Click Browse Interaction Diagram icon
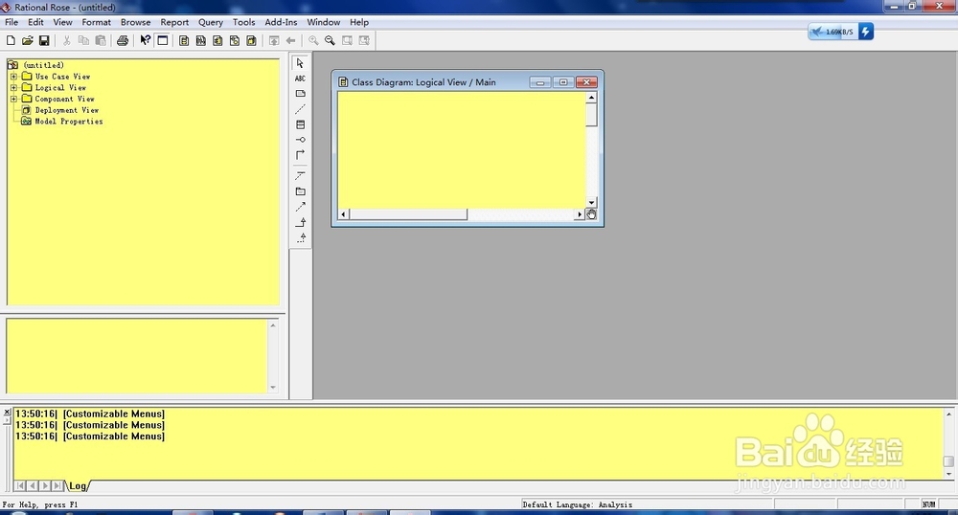Screen dimensions: 958x515 pyautogui.click(x=201, y=40)
